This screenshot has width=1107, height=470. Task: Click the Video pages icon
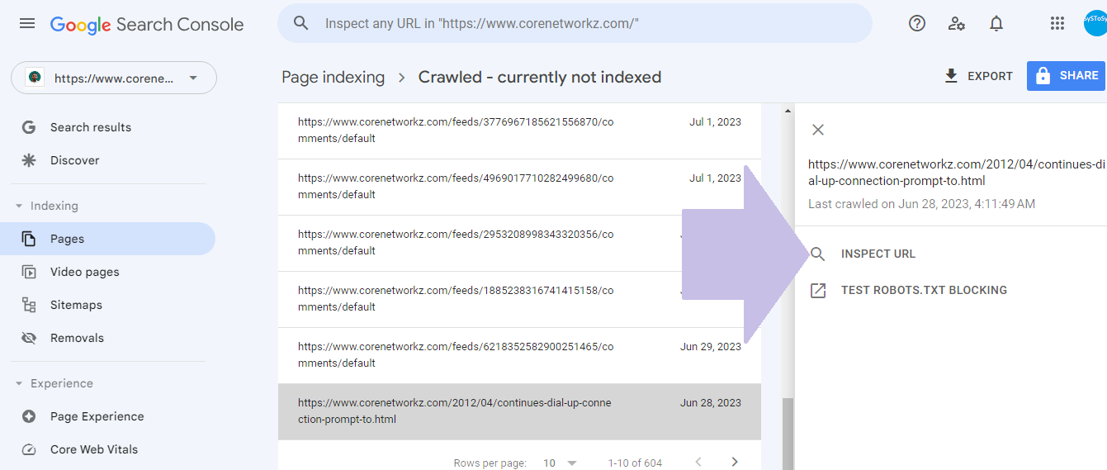point(29,272)
